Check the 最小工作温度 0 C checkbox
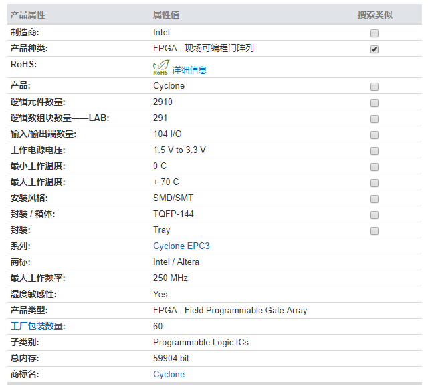 coord(374,167)
